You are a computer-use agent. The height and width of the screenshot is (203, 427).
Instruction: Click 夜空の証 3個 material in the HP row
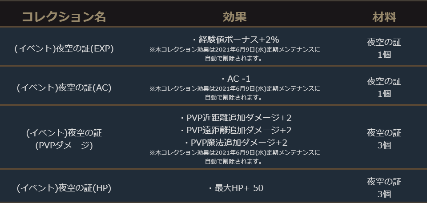pos(384,187)
